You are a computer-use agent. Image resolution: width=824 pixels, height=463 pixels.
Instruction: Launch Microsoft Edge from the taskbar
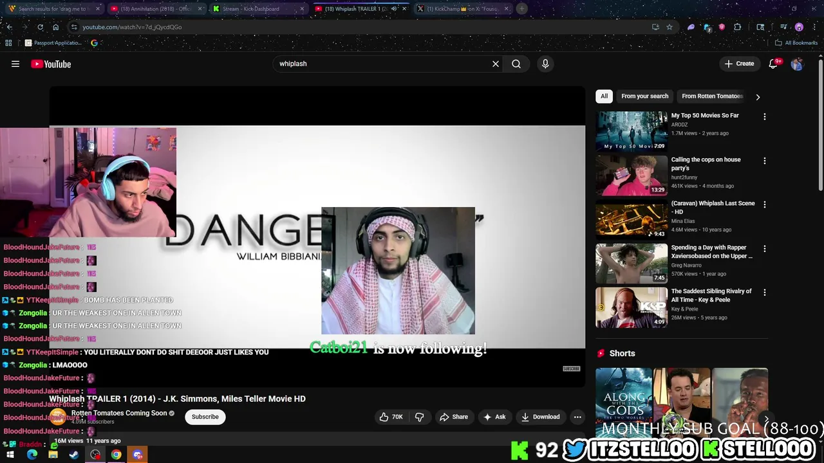(x=32, y=455)
